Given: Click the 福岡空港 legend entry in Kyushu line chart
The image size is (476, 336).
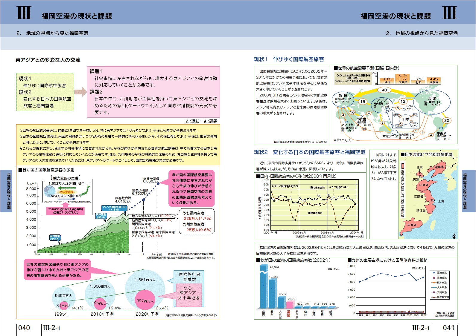Looking at the screenshot, I should [439, 273].
